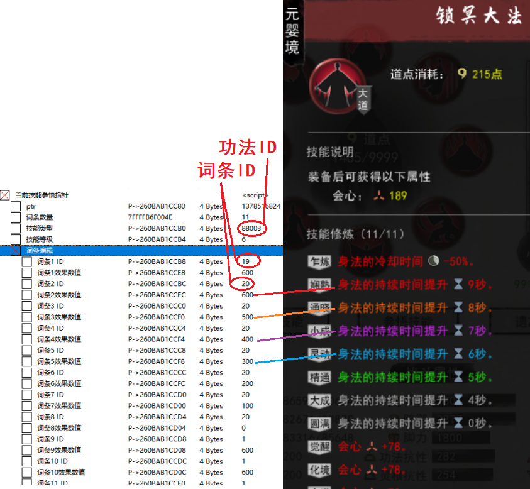Check the 词条1 ID checkbox
Screen dimensions: 530x489
(x=27, y=262)
